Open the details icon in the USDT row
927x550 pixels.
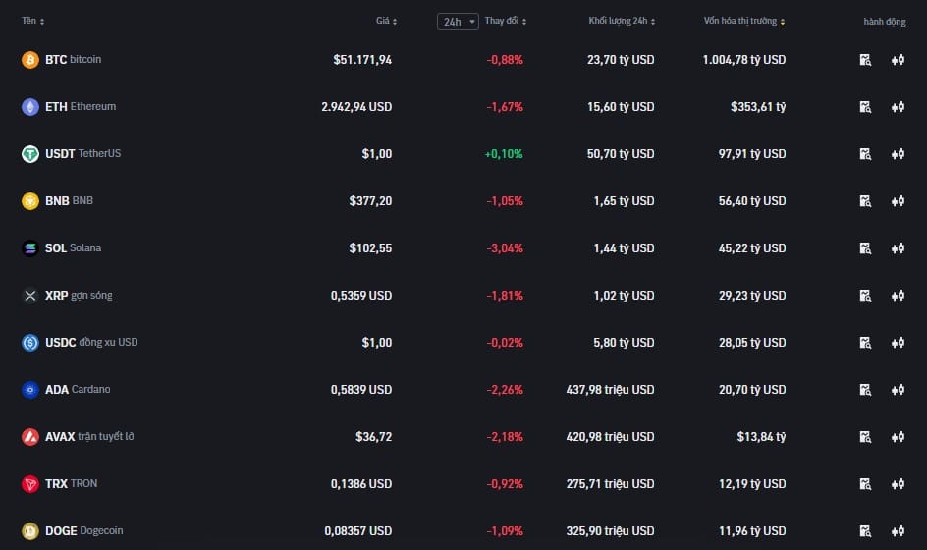click(x=865, y=154)
